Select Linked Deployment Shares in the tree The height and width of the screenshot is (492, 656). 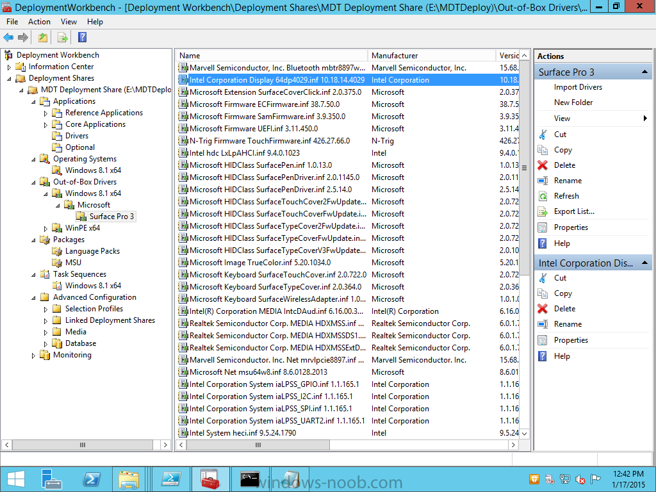click(110, 320)
